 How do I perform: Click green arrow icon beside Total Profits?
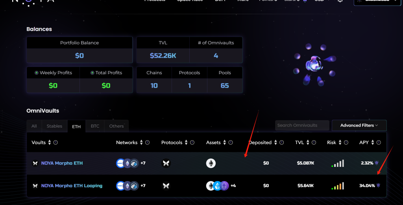92,73
